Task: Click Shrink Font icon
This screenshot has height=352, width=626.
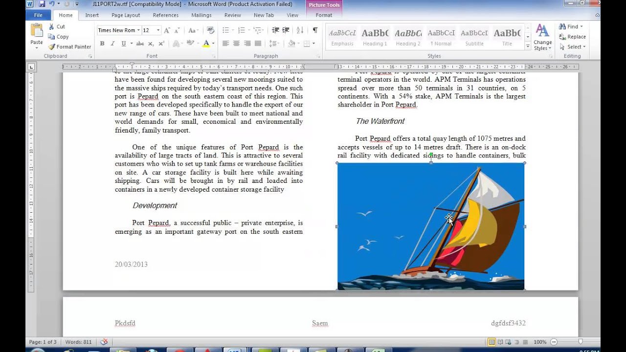Action: pyautogui.click(x=177, y=30)
